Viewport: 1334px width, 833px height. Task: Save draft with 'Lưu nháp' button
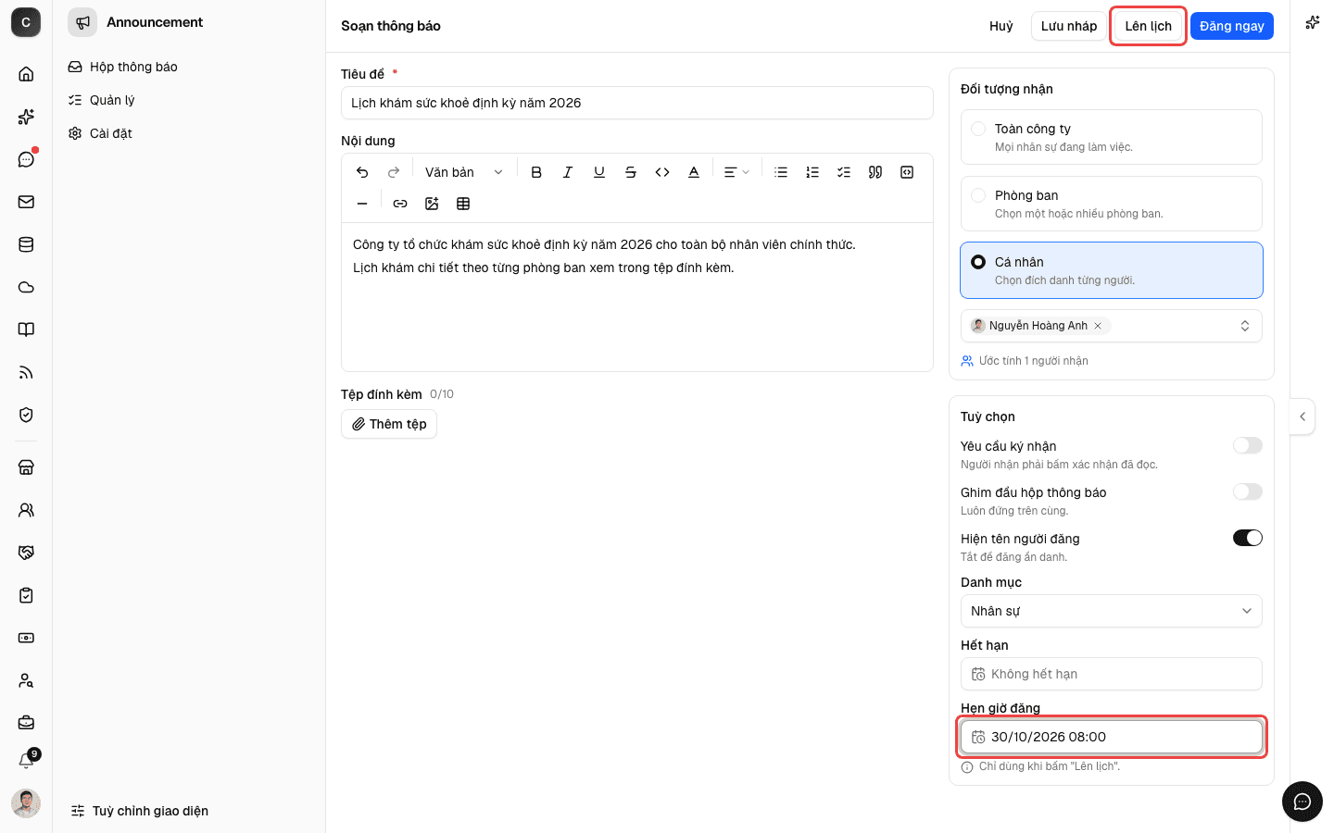pos(1069,26)
